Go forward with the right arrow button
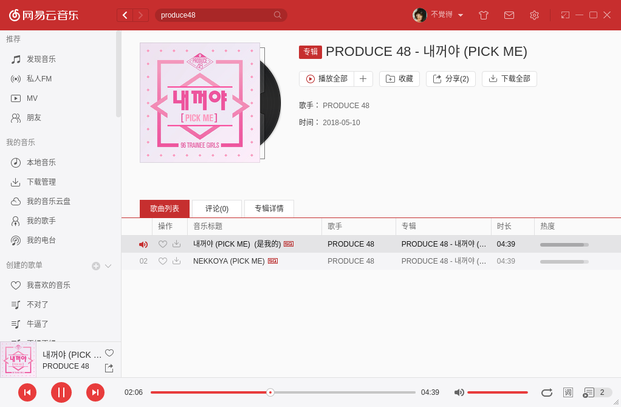The height and width of the screenshot is (407, 621). pos(140,15)
